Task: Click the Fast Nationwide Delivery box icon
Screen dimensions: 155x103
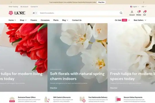Action: pos(82,99)
